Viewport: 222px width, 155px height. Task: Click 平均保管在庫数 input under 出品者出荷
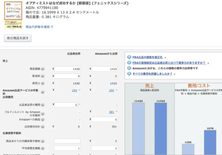pyautogui.click(x=67, y=148)
